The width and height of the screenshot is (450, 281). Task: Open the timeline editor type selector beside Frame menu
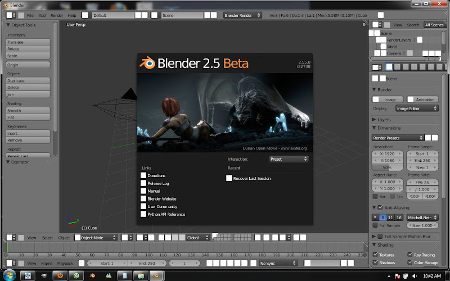tap(11, 263)
